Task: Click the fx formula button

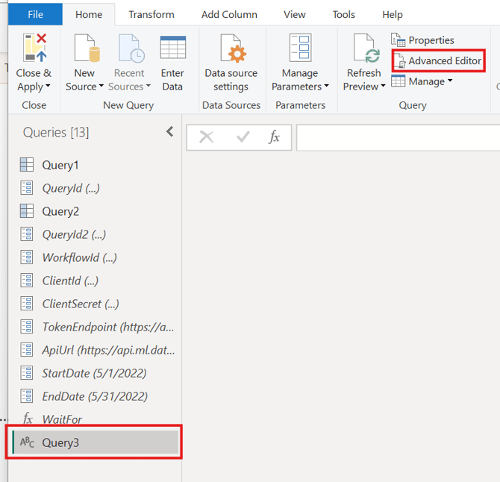Action: click(x=274, y=137)
